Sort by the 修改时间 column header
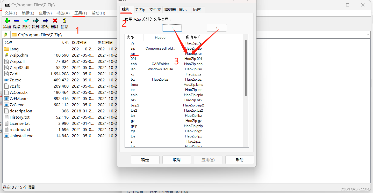373x193 pixels. coord(83,42)
